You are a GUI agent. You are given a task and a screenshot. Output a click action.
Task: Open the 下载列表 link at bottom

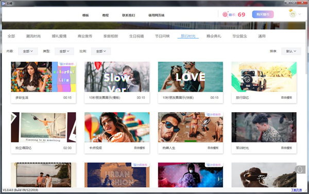click(297, 190)
